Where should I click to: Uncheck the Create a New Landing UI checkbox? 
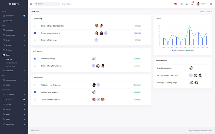point(35,33)
